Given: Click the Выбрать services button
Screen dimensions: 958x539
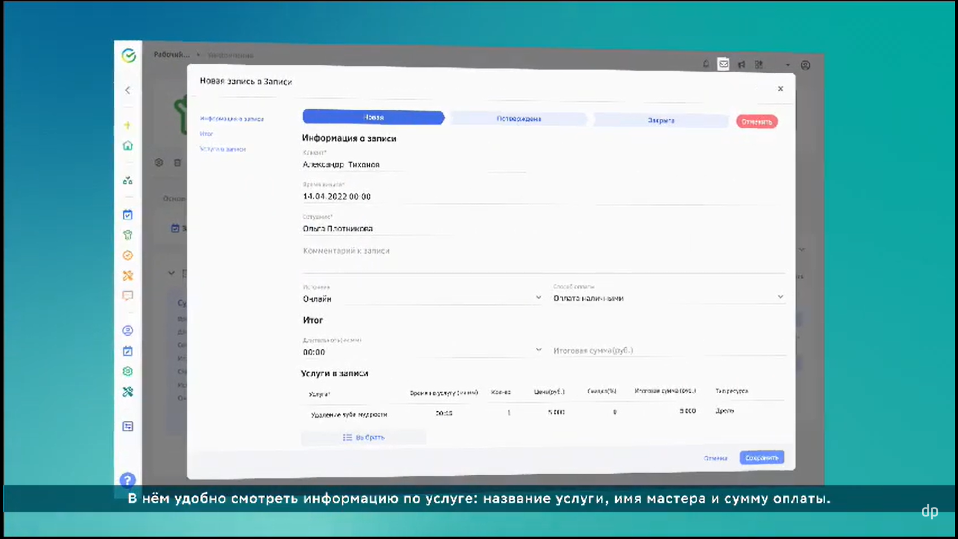Looking at the screenshot, I should coord(364,438).
